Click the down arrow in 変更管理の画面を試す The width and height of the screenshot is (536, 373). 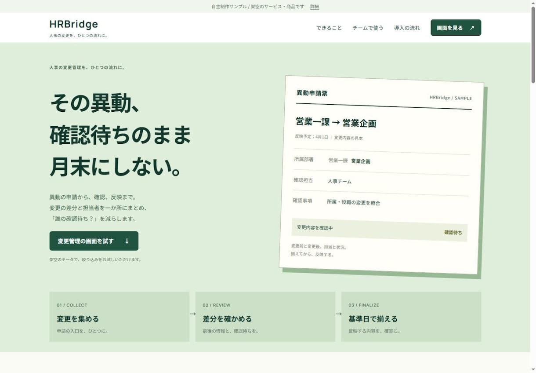pos(127,241)
